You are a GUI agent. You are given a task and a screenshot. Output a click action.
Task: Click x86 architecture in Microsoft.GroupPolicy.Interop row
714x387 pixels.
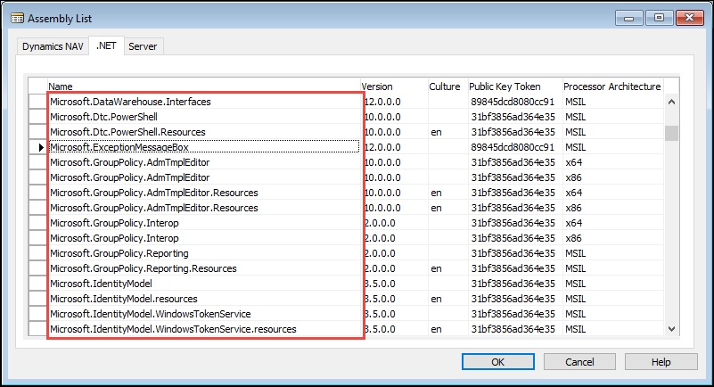(574, 238)
